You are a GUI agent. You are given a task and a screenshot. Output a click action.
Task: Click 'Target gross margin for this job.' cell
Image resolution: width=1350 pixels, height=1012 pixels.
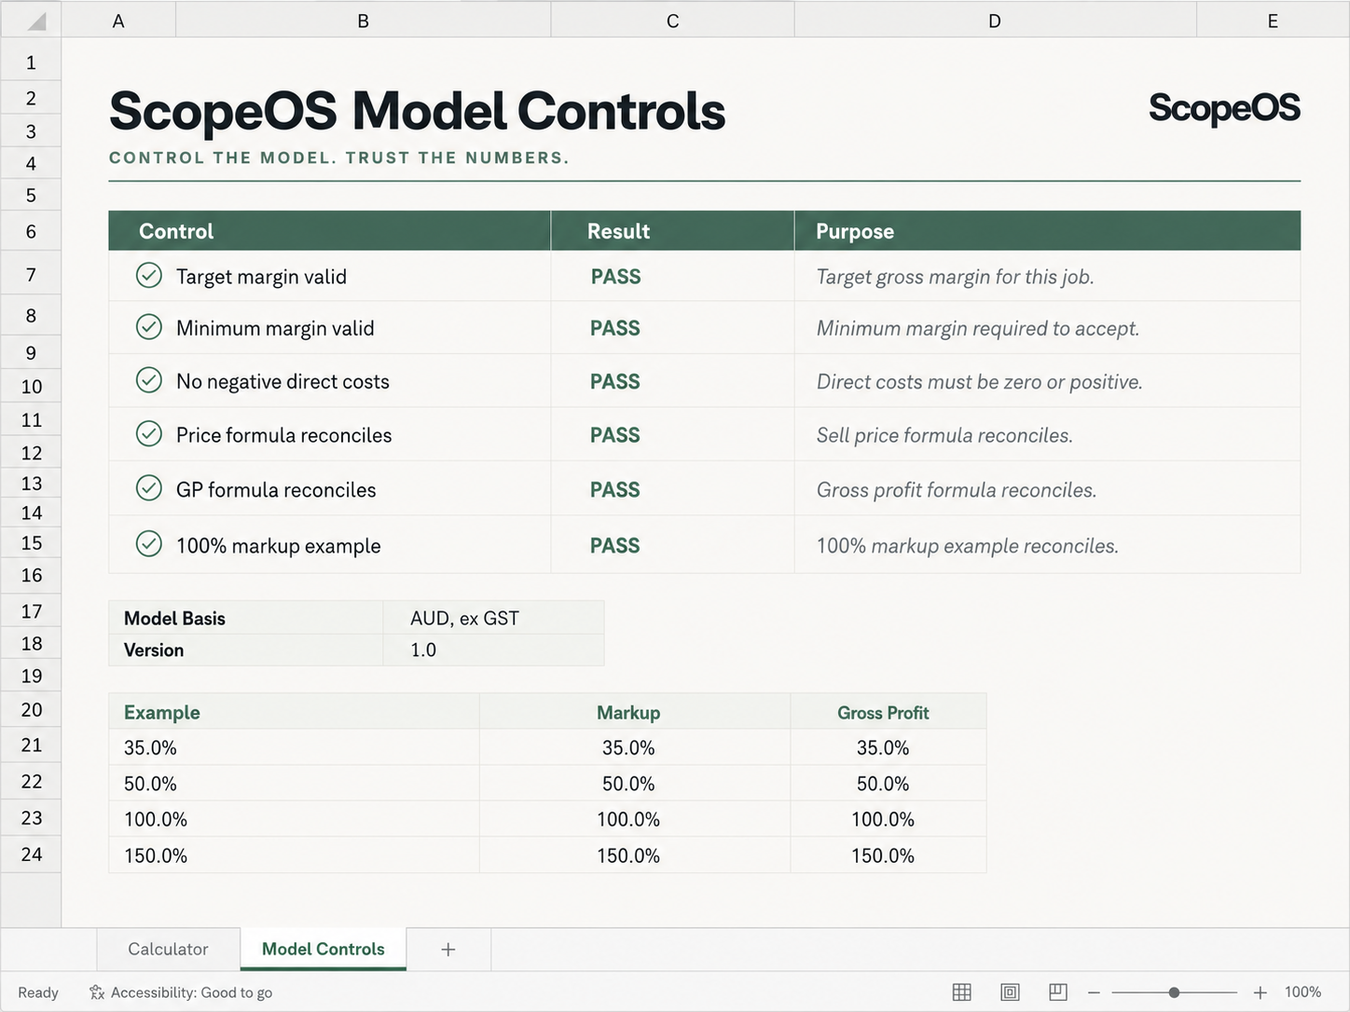point(1047,276)
